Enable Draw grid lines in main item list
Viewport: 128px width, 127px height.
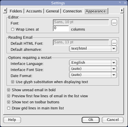tap(9, 108)
